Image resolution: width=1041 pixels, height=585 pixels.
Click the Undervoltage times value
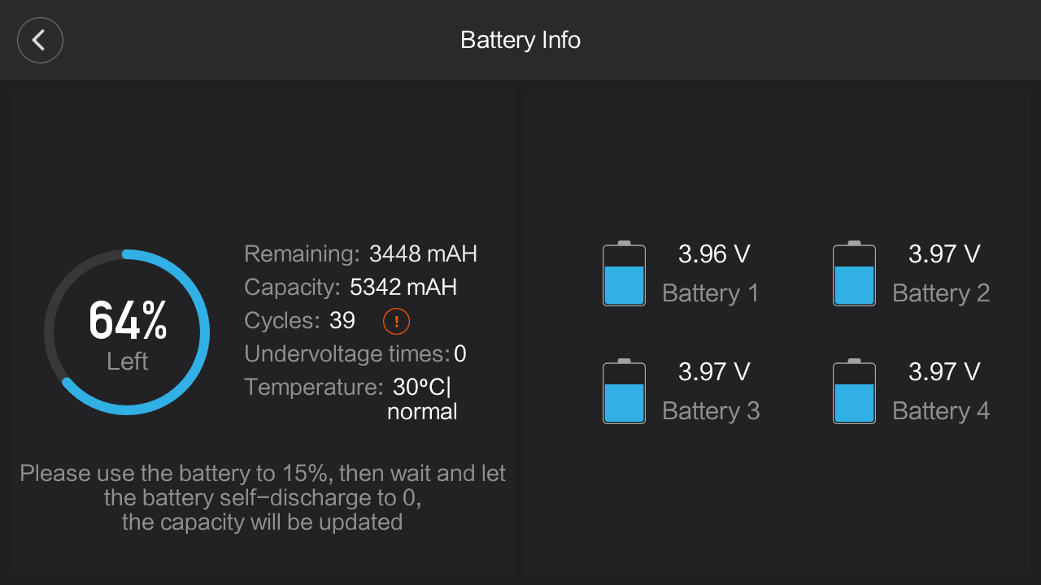[x=460, y=354]
